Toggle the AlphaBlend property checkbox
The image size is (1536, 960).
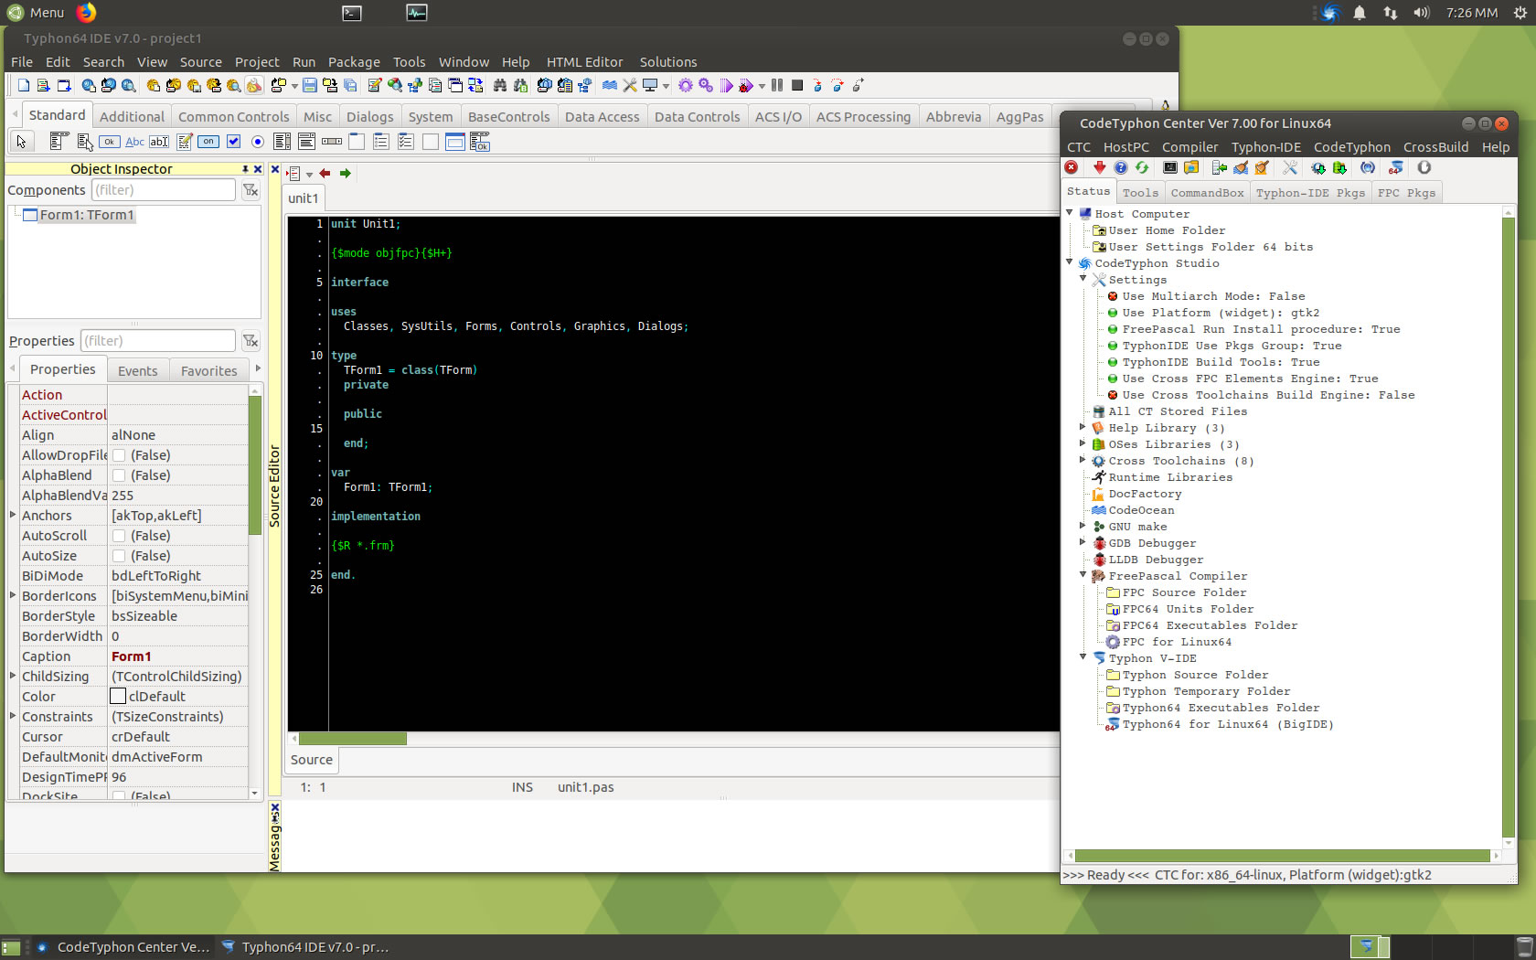point(119,475)
